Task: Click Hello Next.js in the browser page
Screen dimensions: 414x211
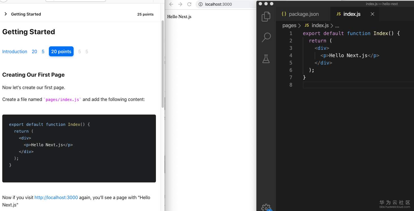Action: coord(179,17)
